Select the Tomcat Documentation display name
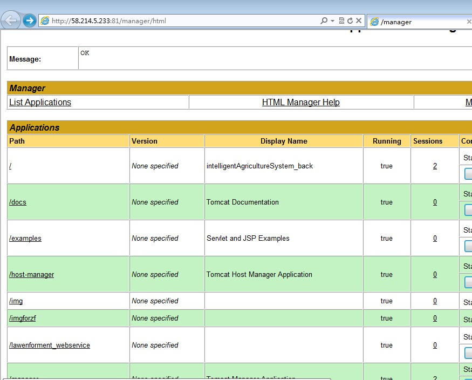 243,202
